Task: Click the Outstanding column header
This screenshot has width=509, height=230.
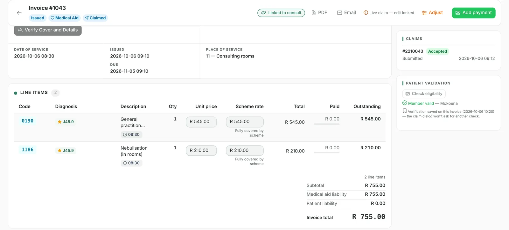Action: click(x=367, y=106)
